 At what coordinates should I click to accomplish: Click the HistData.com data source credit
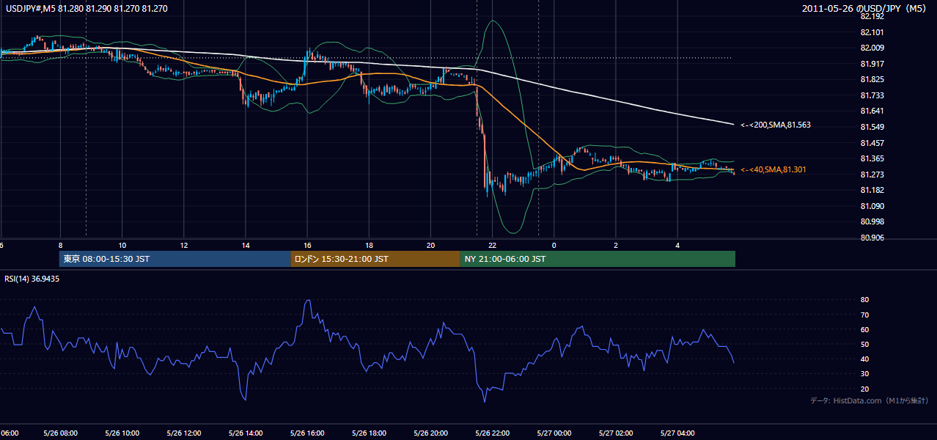point(870,400)
